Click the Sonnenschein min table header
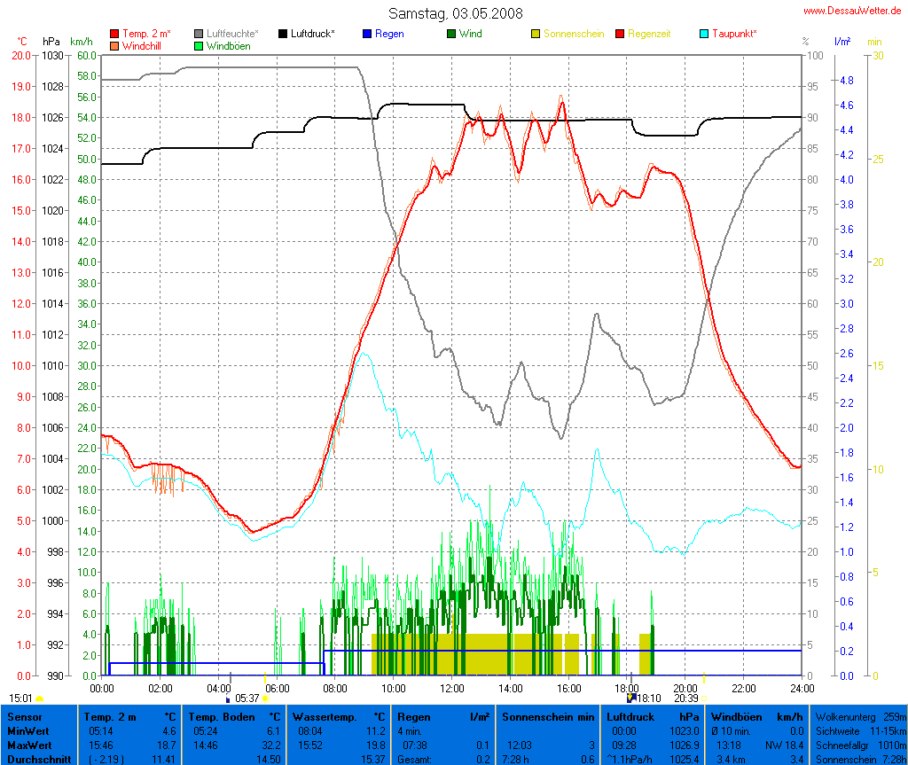The image size is (908, 765). click(548, 716)
